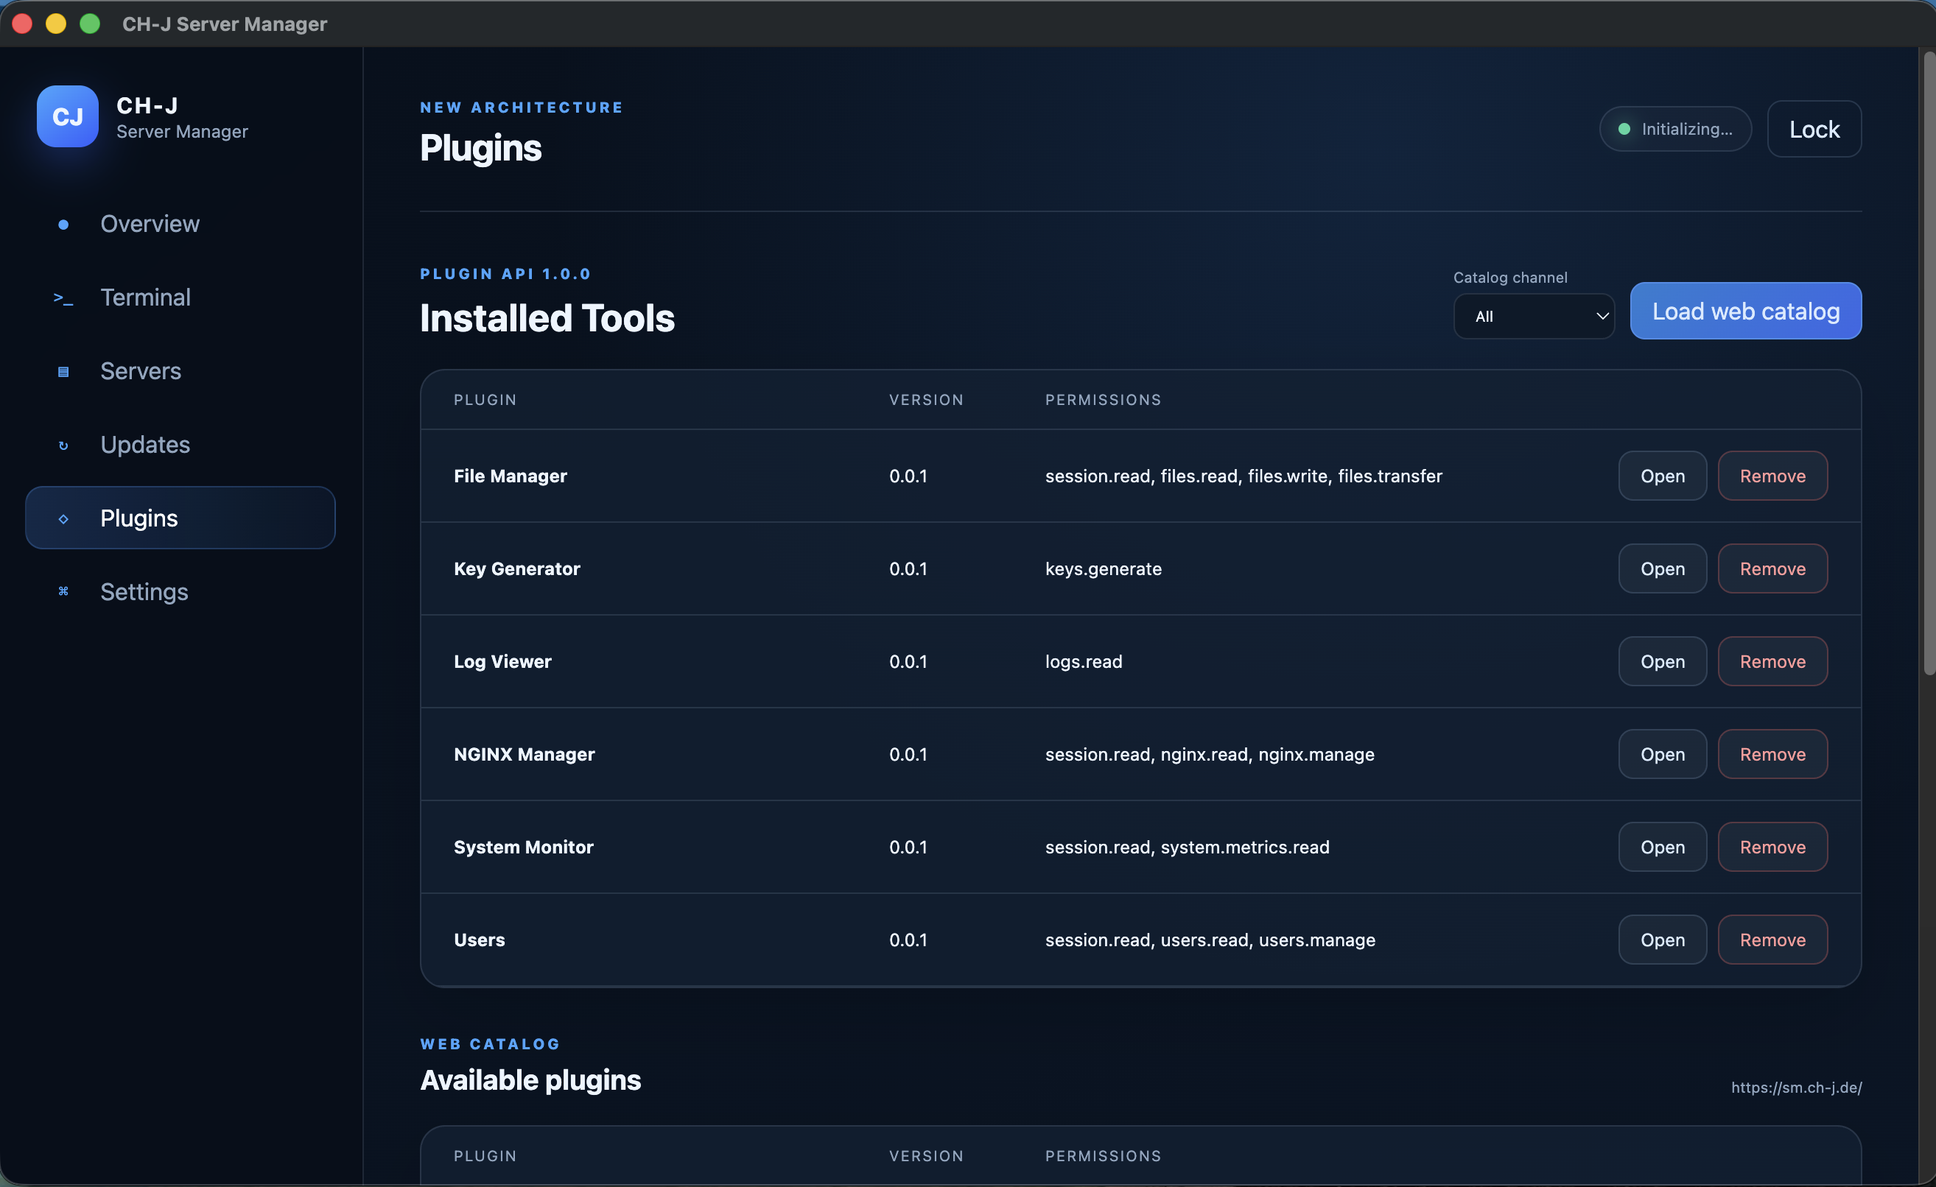Open the Updates section

(180, 445)
